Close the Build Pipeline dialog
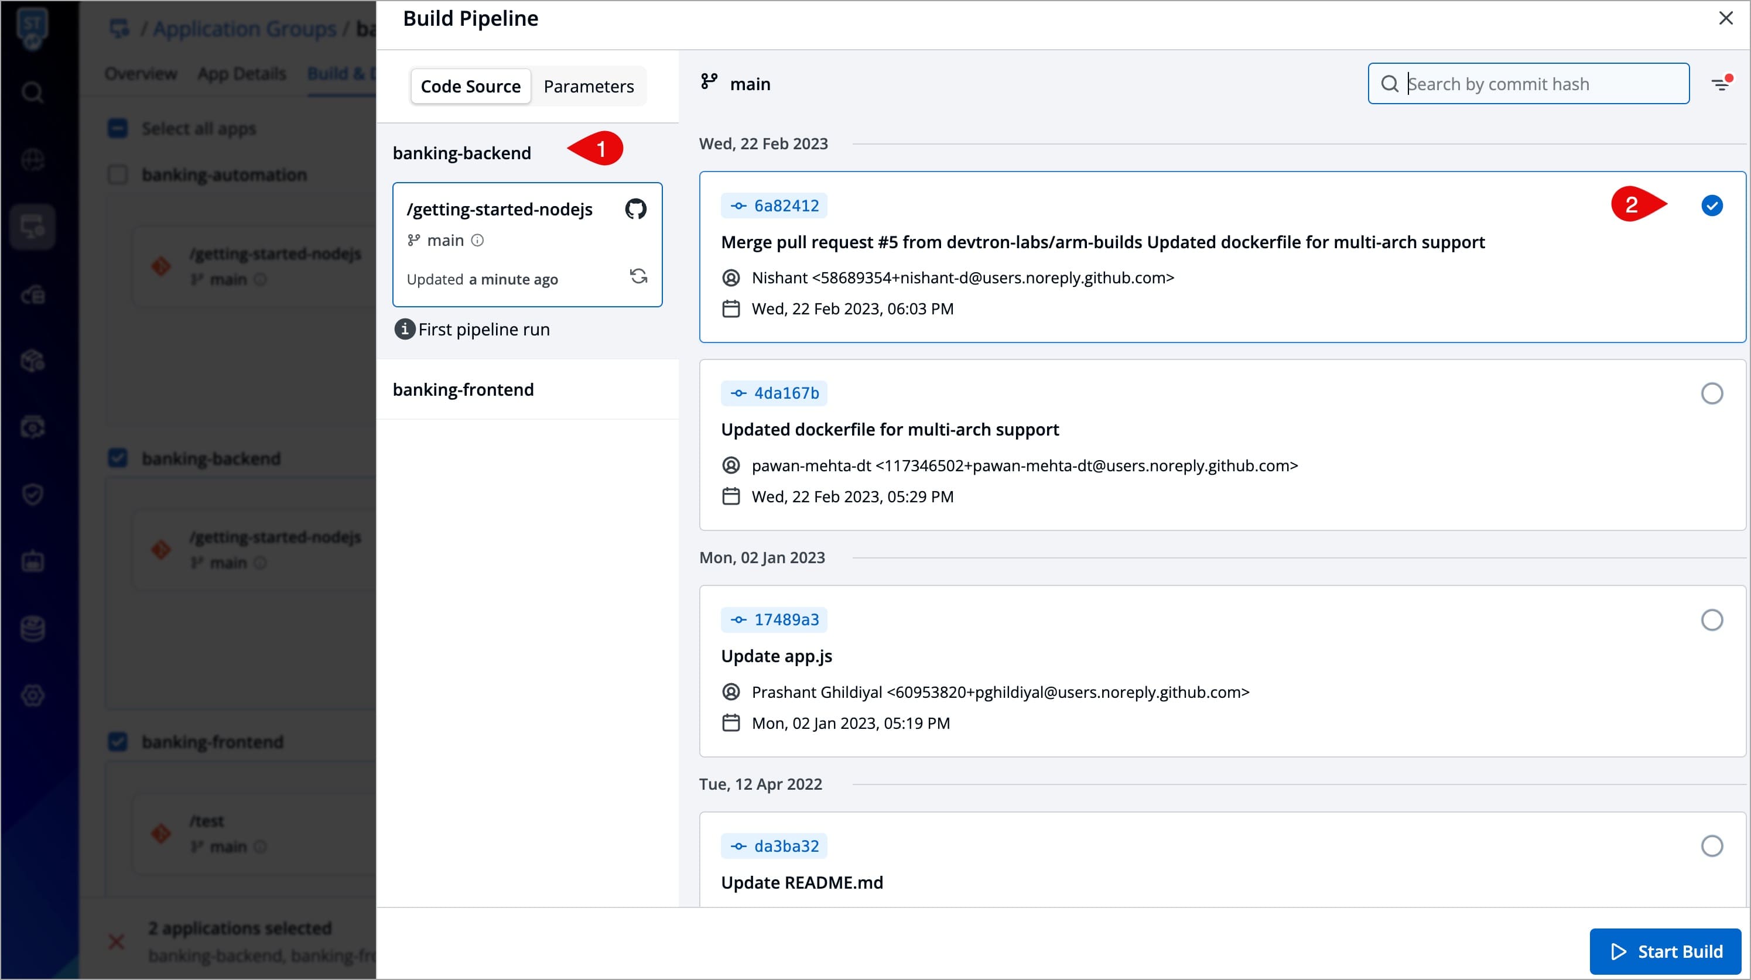The height and width of the screenshot is (980, 1751). pos(1725,18)
